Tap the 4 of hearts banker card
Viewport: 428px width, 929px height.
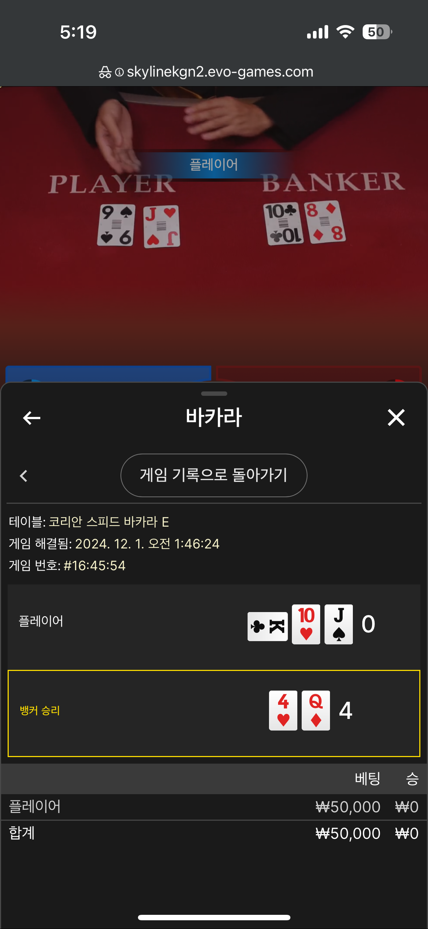click(283, 710)
